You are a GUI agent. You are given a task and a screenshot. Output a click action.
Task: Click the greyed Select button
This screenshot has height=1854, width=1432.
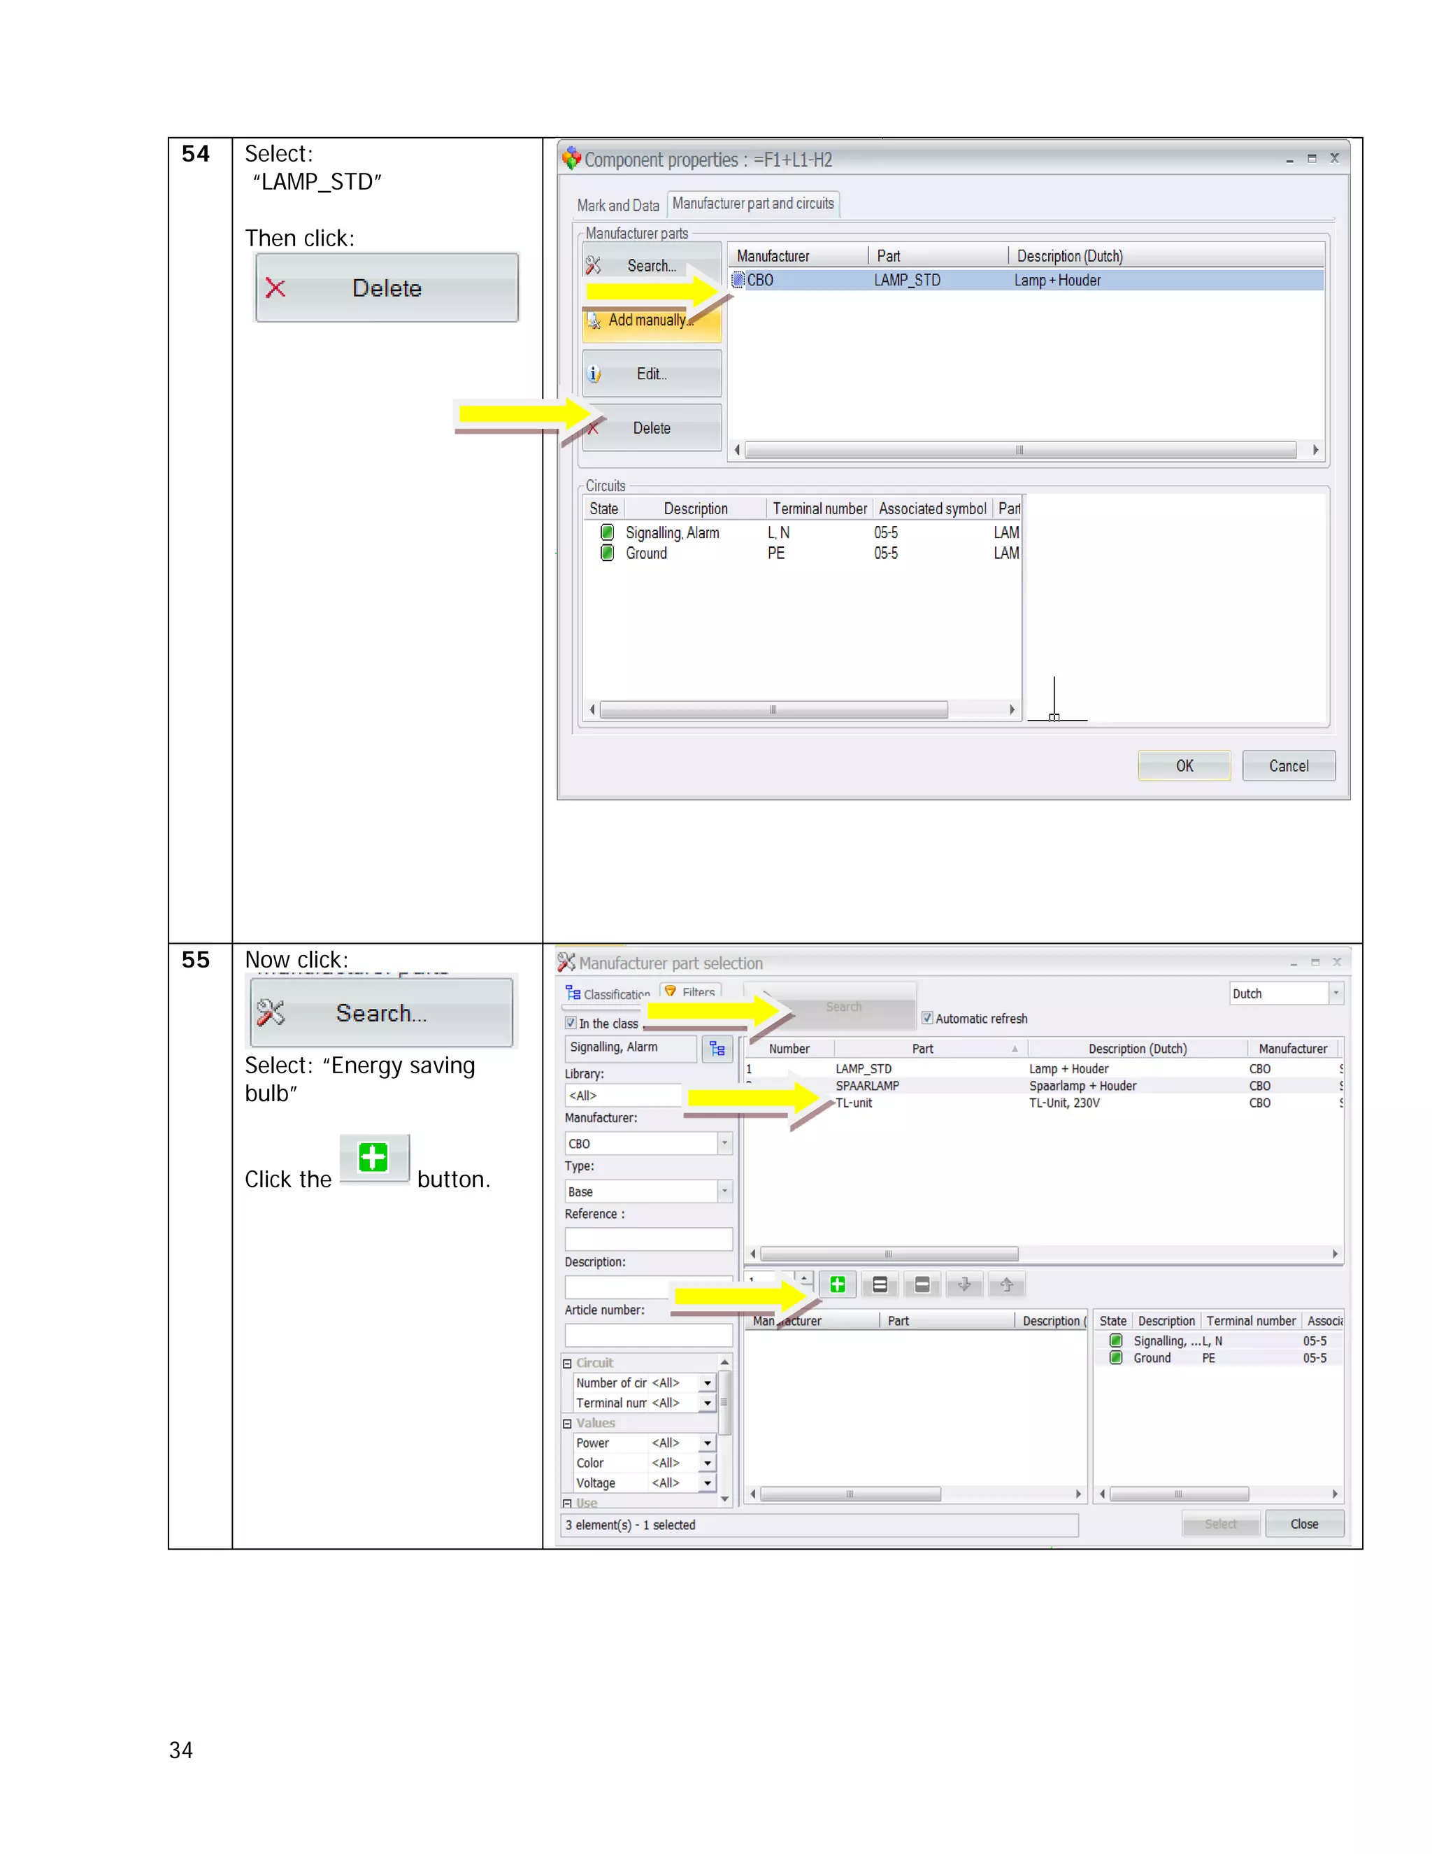[x=1221, y=1524]
